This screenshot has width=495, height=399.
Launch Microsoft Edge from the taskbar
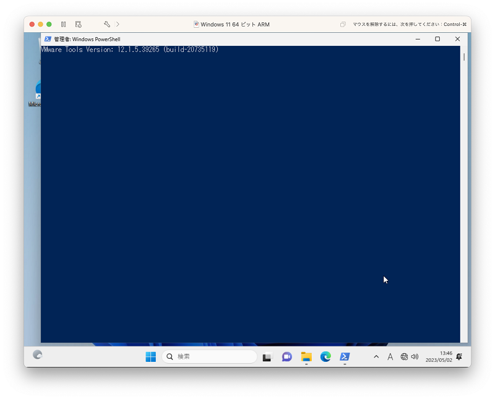325,357
